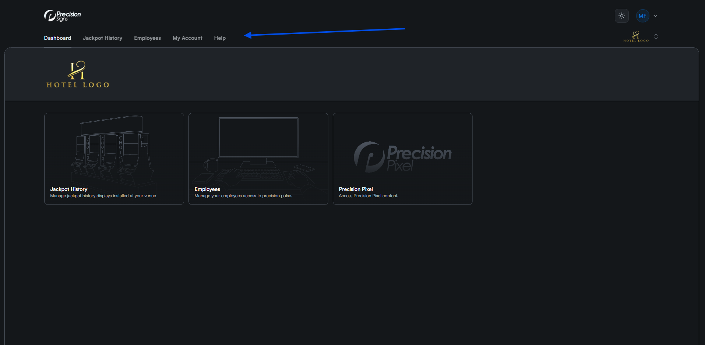Click the 'Manage jackpot history displays' description

pyautogui.click(x=103, y=196)
